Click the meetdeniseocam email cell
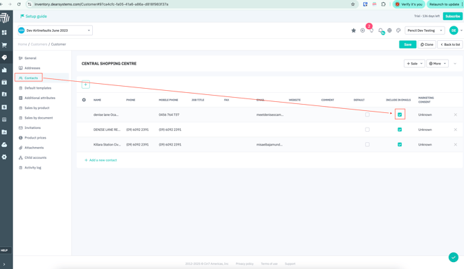The image size is (464, 269). pos(270,114)
